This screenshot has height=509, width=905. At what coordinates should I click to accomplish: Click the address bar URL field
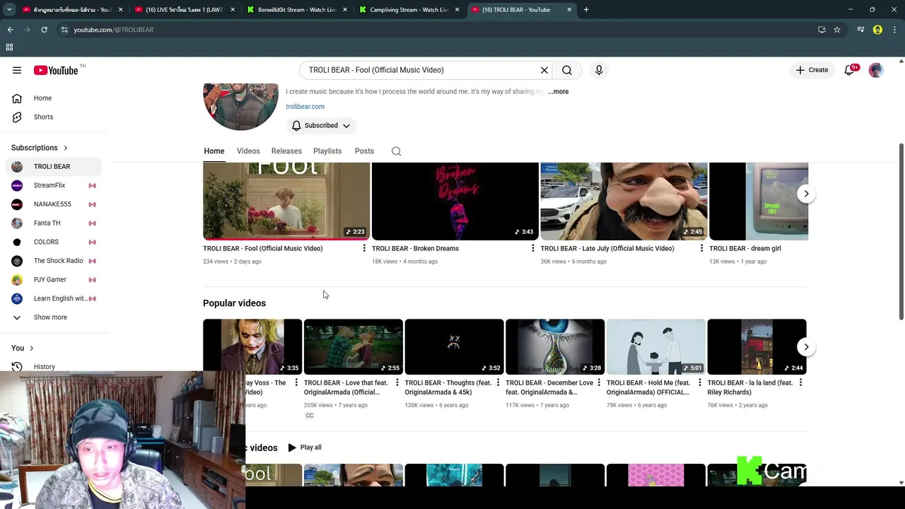[x=438, y=30]
